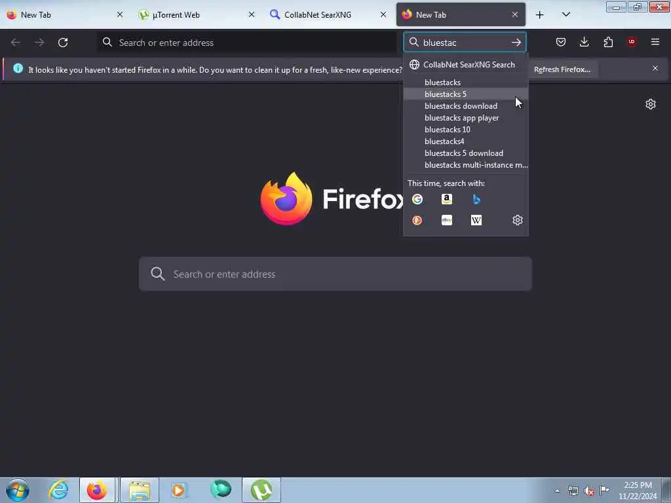The image size is (671, 503).
Task: Click the uTorrent taskbar icon
Action: tap(261, 490)
